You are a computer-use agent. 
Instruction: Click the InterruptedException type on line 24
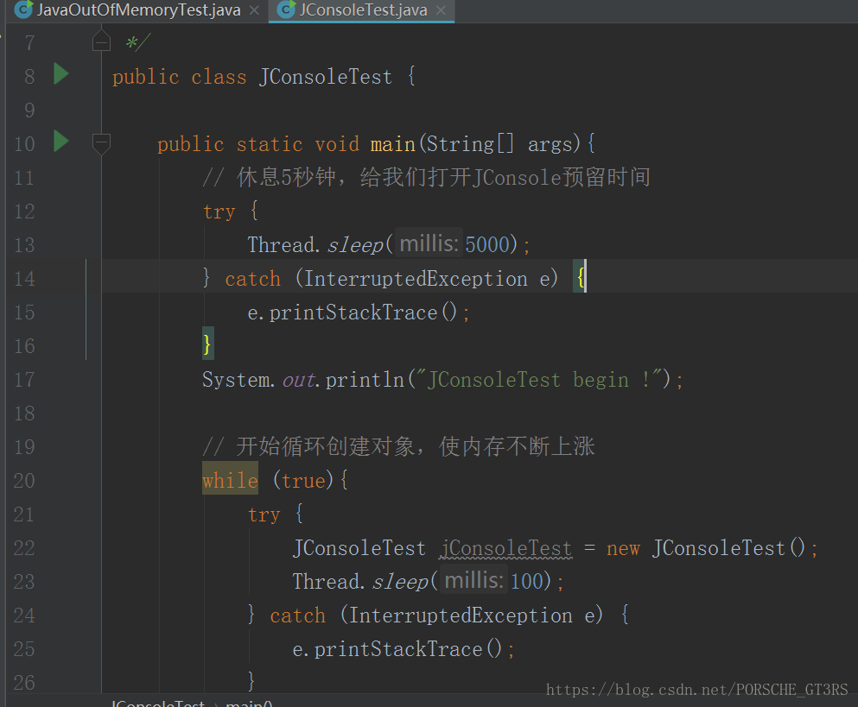point(461,615)
